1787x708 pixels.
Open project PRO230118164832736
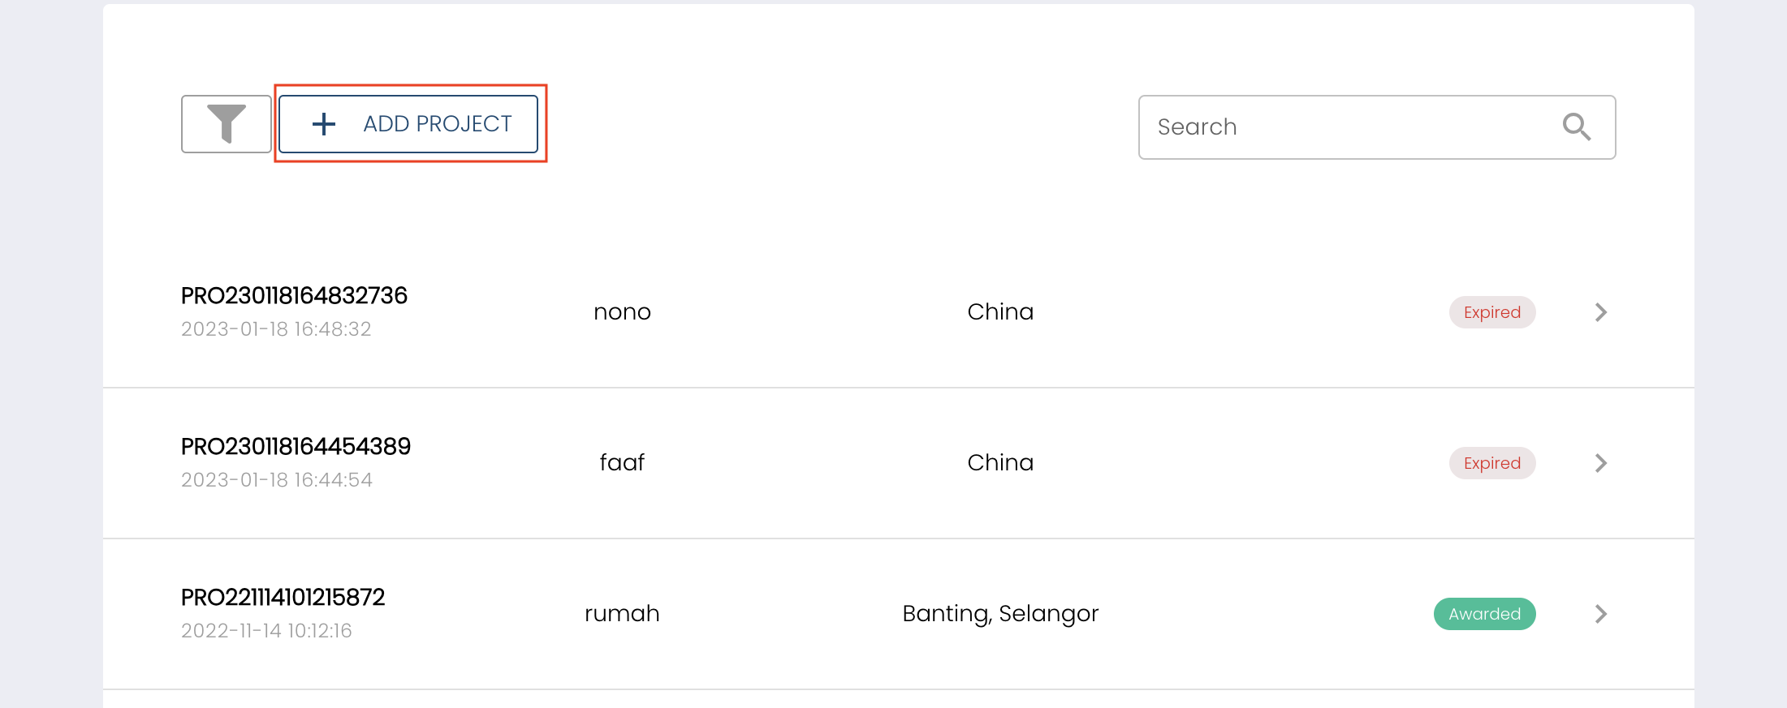294,295
